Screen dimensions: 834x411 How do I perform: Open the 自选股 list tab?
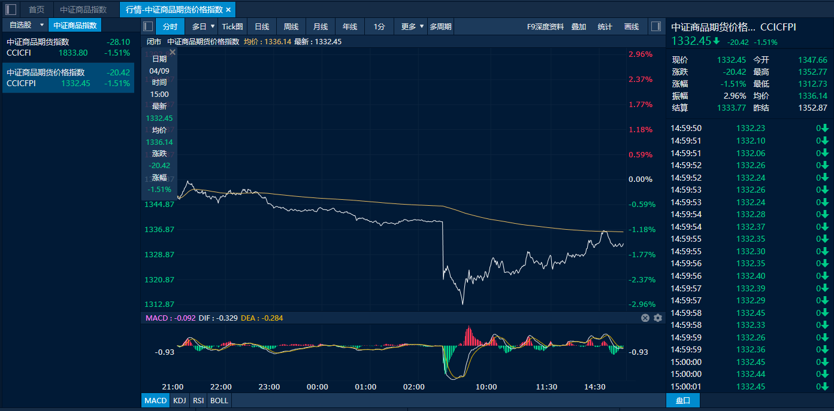[x=20, y=25]
